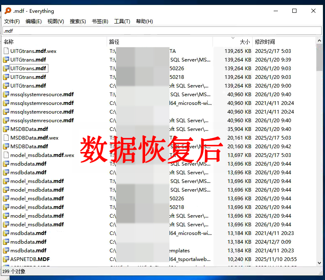Click the search box containing .mdf
Viewport: 325px width, 280px height.
[162, 31]
